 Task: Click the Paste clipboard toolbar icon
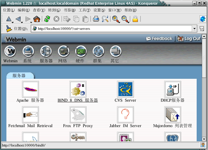click(85, 19)
